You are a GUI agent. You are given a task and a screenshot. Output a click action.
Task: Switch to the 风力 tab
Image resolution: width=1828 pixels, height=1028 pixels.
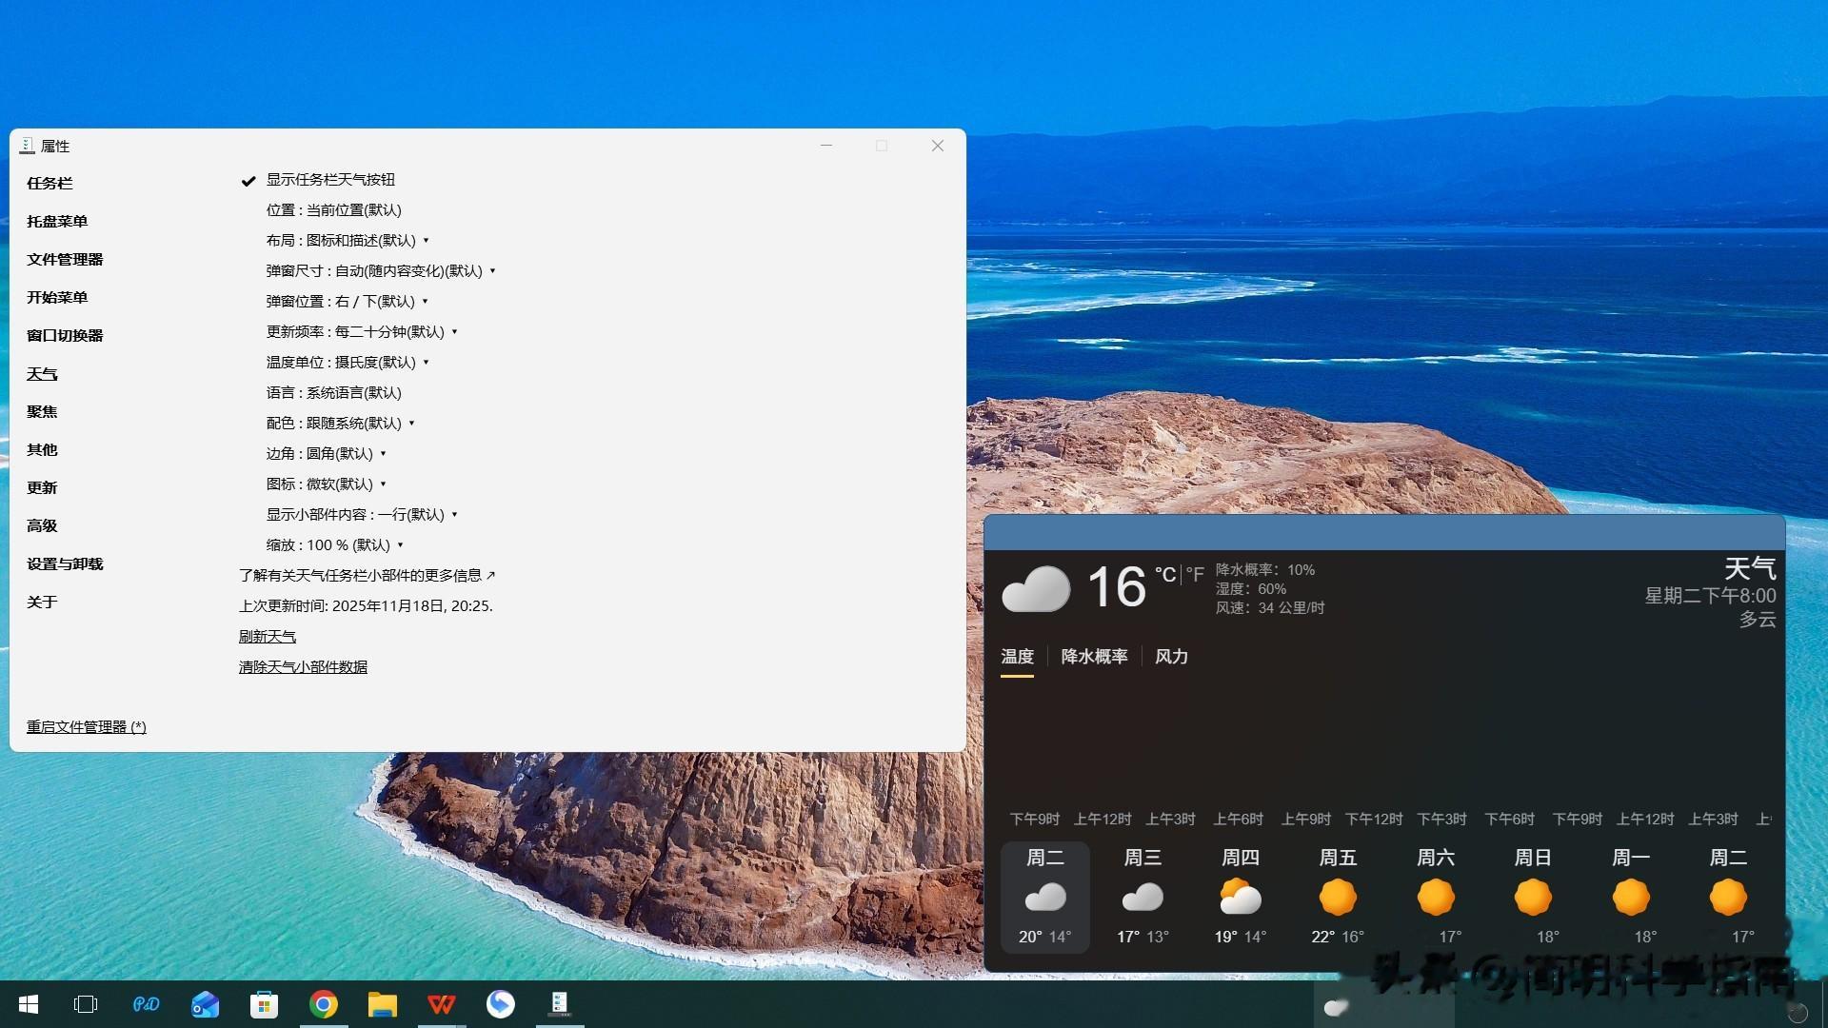pos(1170,656)
